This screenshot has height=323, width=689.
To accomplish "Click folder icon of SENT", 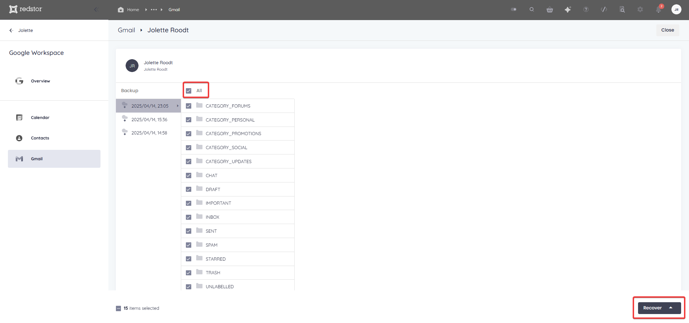I will pyautogui.click(x=200, y=231).
